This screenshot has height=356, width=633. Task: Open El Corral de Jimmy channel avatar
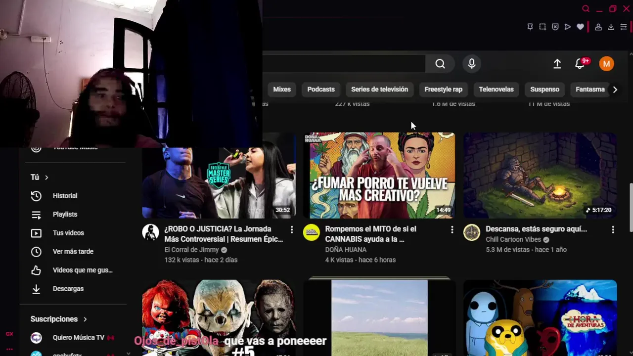click(151, 232)
